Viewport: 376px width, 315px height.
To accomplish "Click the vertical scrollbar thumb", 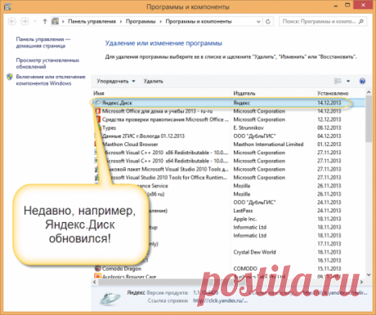I will 369,118.
